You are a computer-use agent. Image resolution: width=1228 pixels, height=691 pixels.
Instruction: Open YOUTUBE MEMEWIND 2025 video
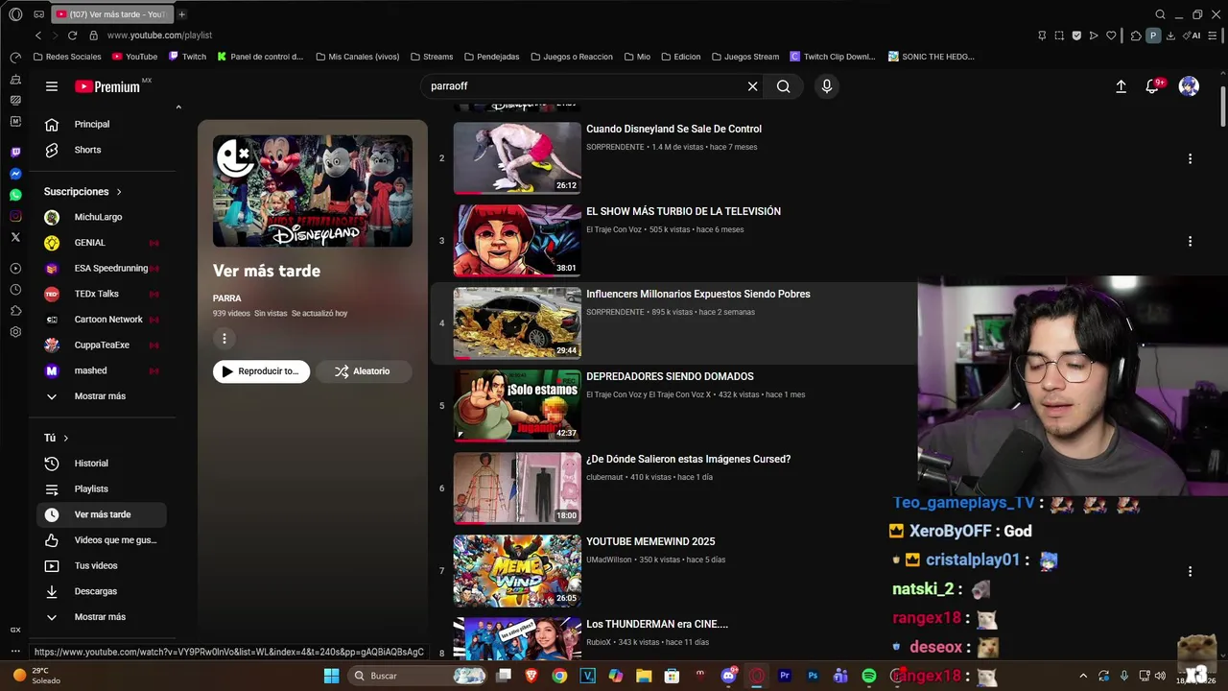[x=650, y=541]
